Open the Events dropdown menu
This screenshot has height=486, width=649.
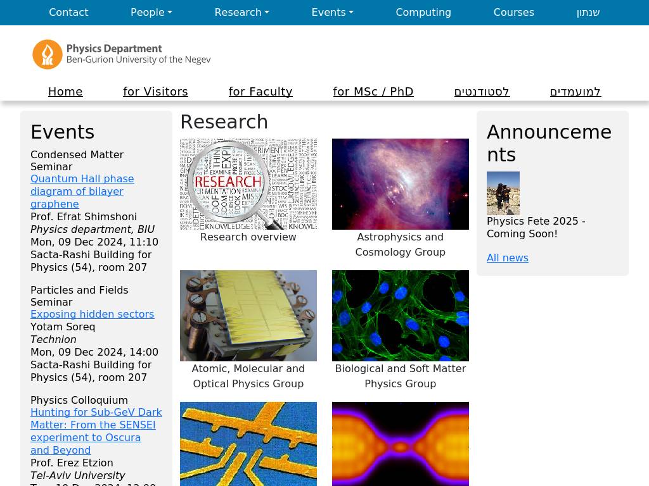point(332,13)
